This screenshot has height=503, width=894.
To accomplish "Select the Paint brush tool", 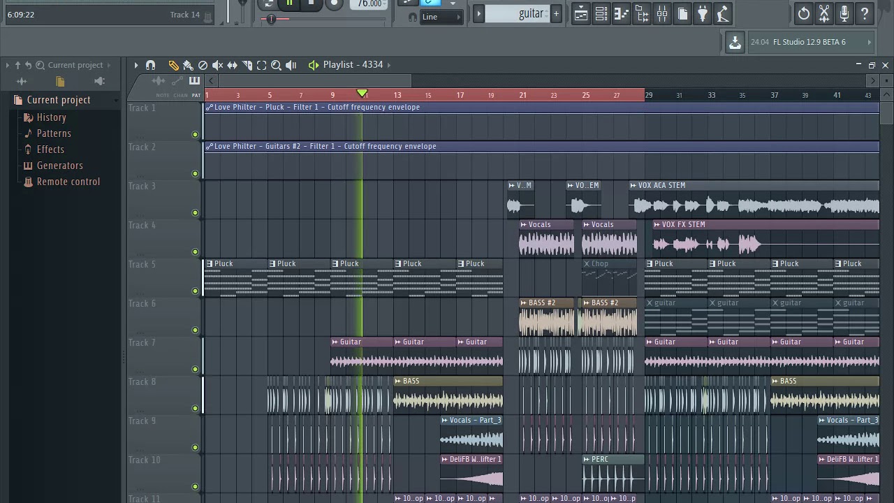I will [x=188, y=65].
